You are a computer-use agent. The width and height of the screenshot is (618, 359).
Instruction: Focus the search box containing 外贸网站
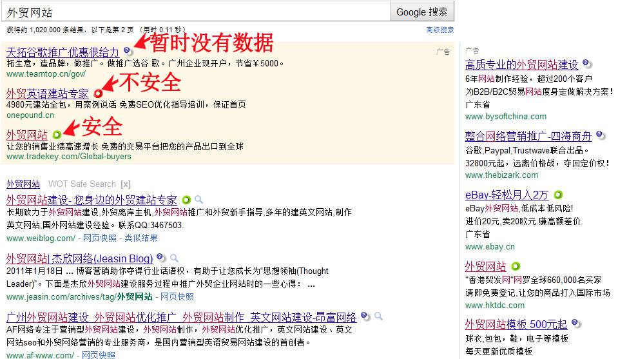pos(195,12)
